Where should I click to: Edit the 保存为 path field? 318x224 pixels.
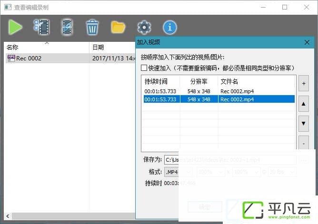click(230, 160)
